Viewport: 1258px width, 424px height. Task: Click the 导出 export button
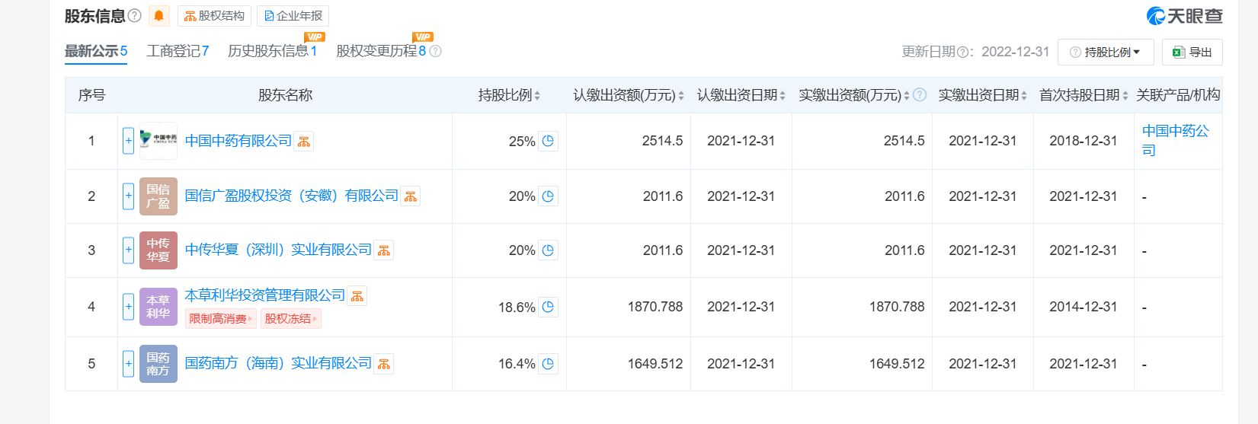click(x=1192, y=53)
